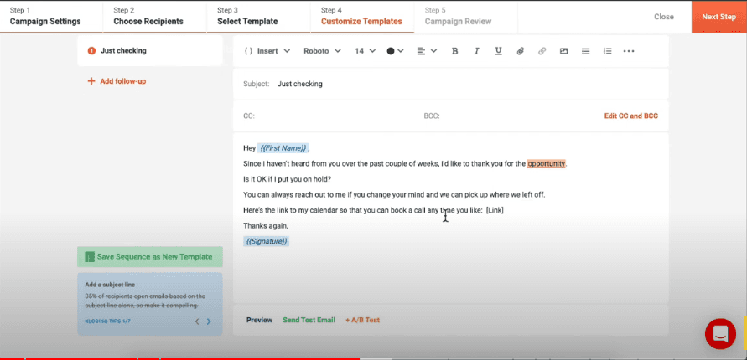Open the Roboto font family dropdown
Screen dimensions: 747x360
[323, 51]
